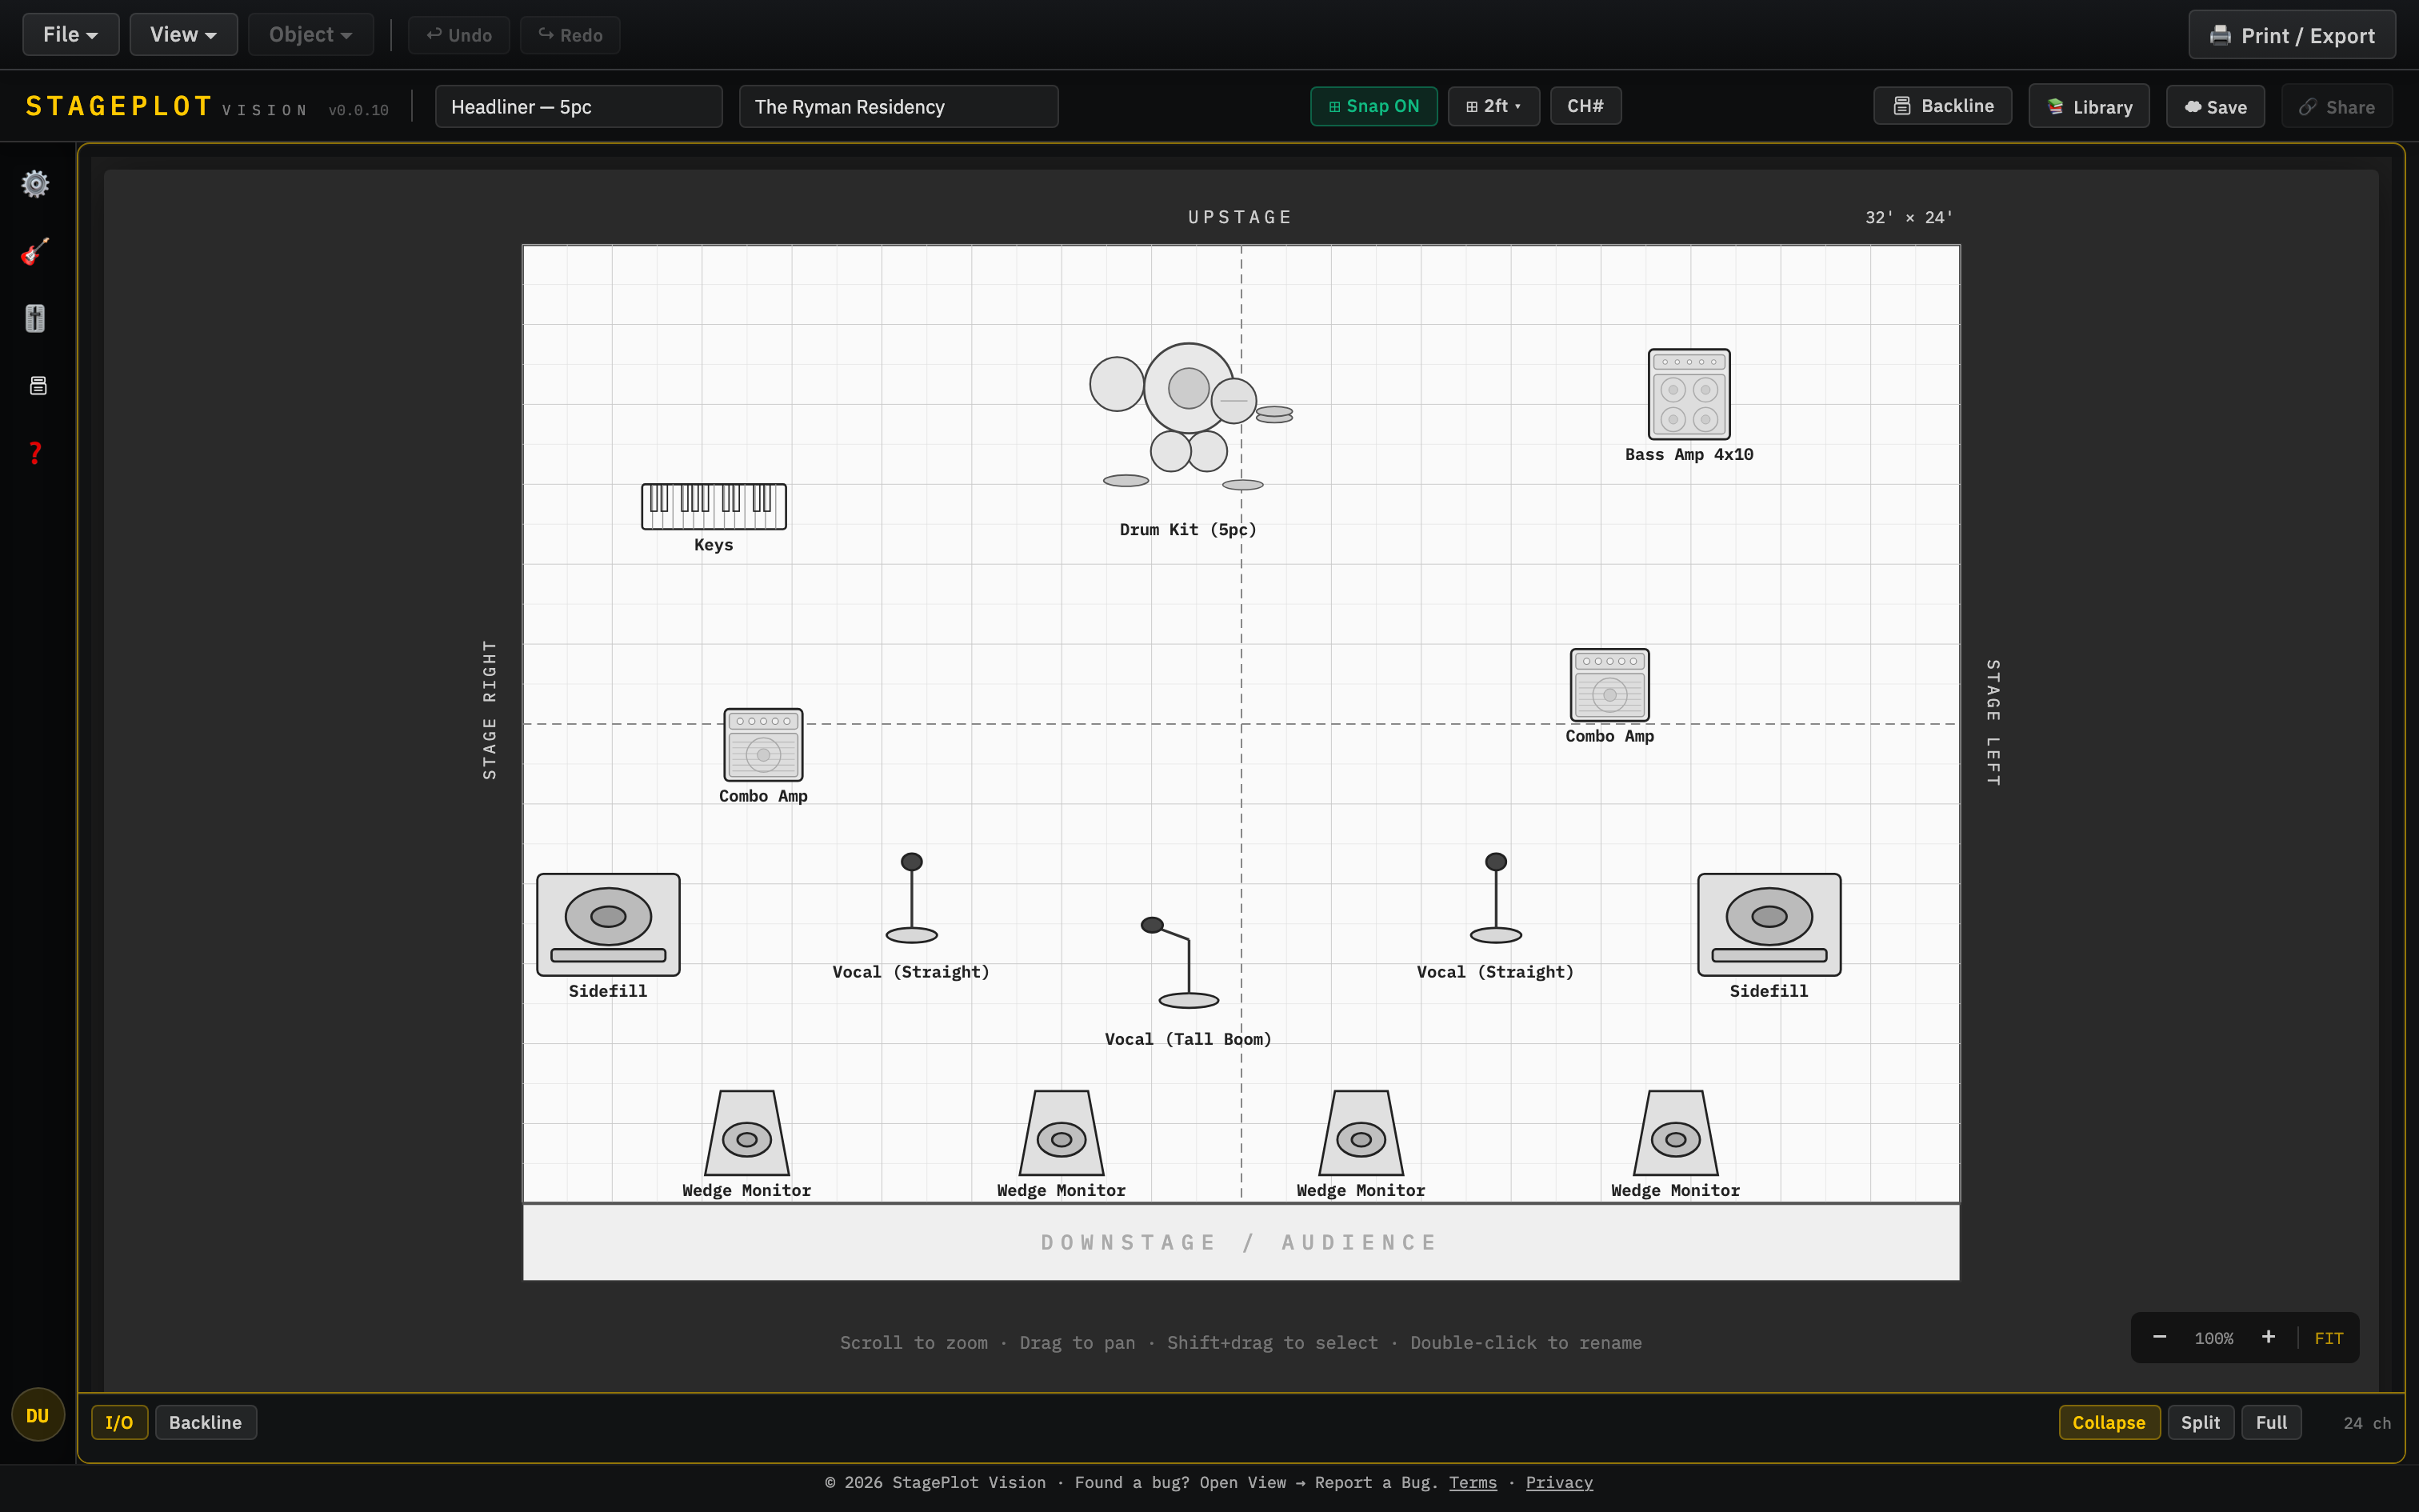Switch to the bottom Backline tab
The width and height of the screenshot is (2419, 1512).
click(x=205, y=1422)
